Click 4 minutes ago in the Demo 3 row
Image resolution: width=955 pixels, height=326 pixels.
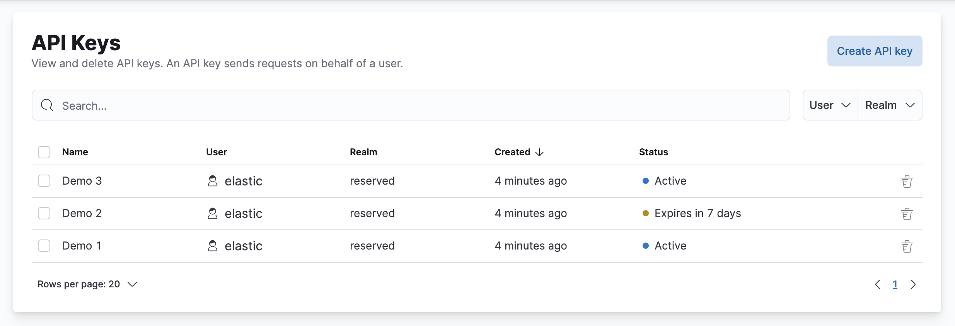[x=531, y=181]
